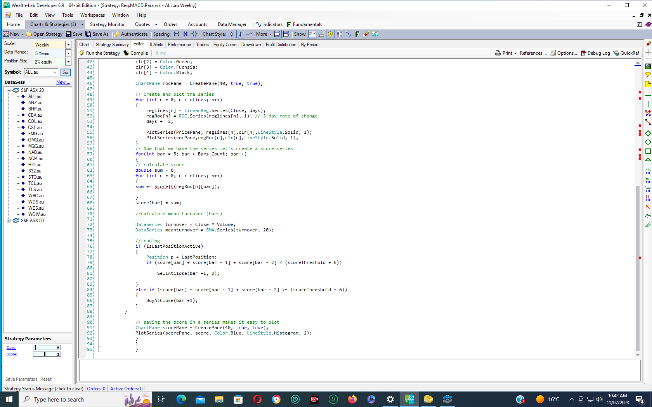Toggle the chart with note icon
Image resolution: width=652 pixels, height=407 pixels.
coord(375,34)
